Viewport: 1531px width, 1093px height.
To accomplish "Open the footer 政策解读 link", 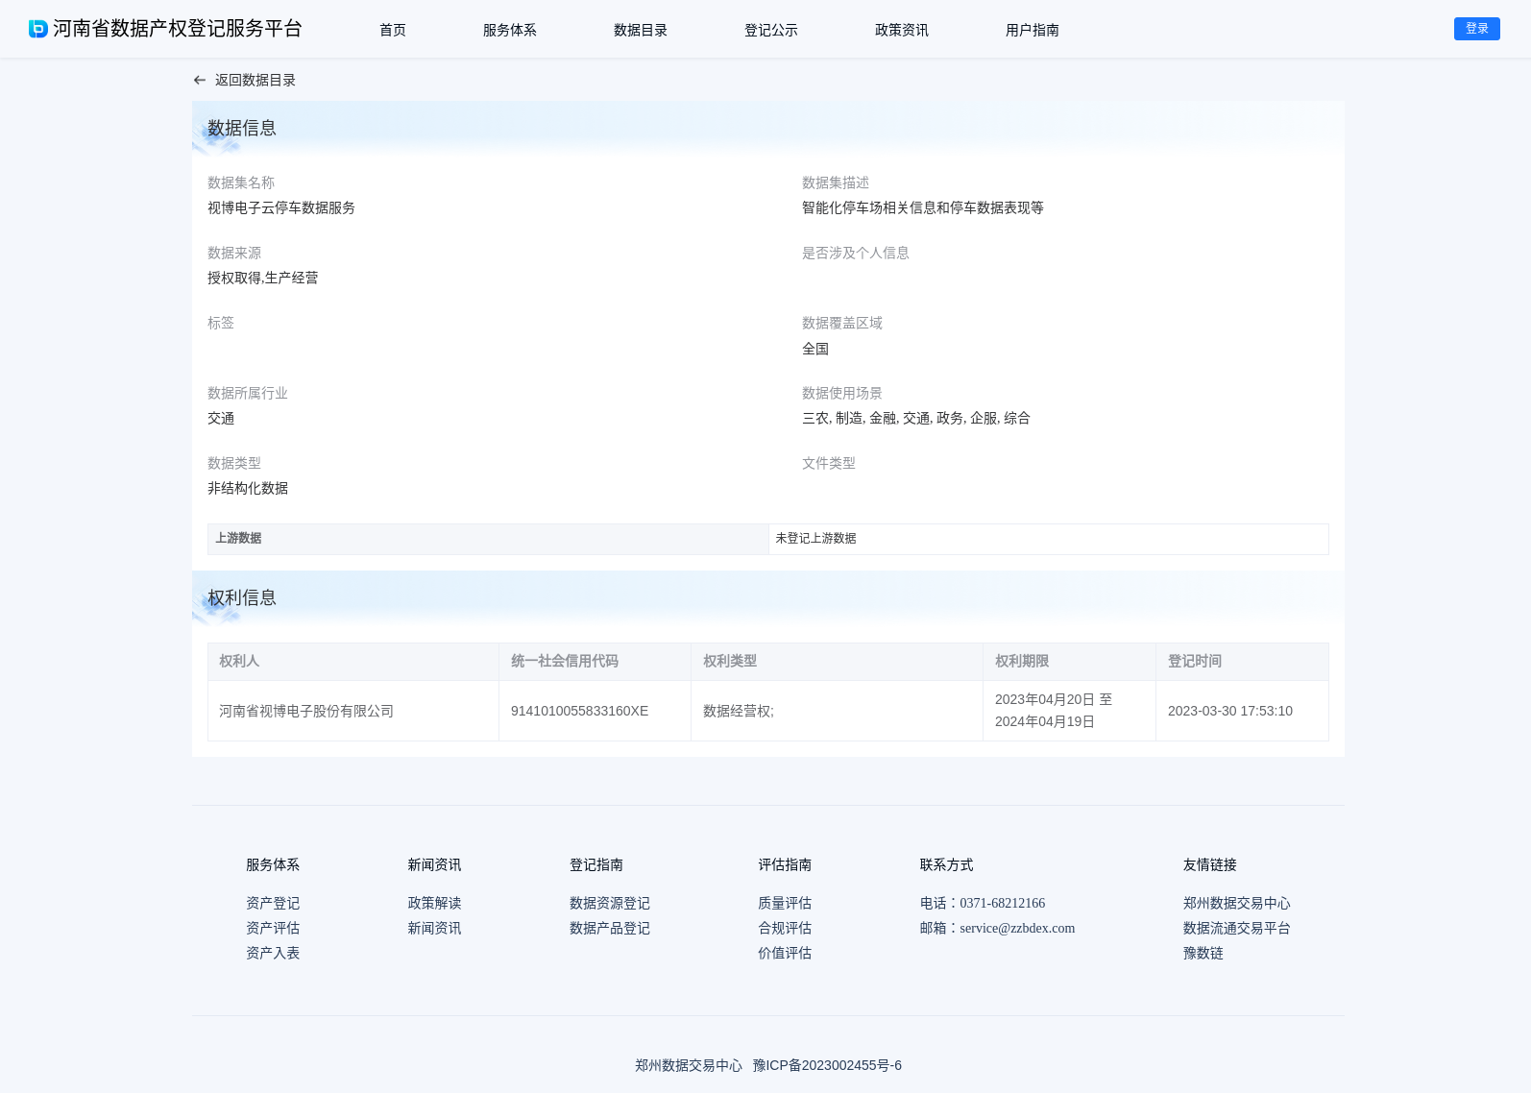I will click(434, 903).
